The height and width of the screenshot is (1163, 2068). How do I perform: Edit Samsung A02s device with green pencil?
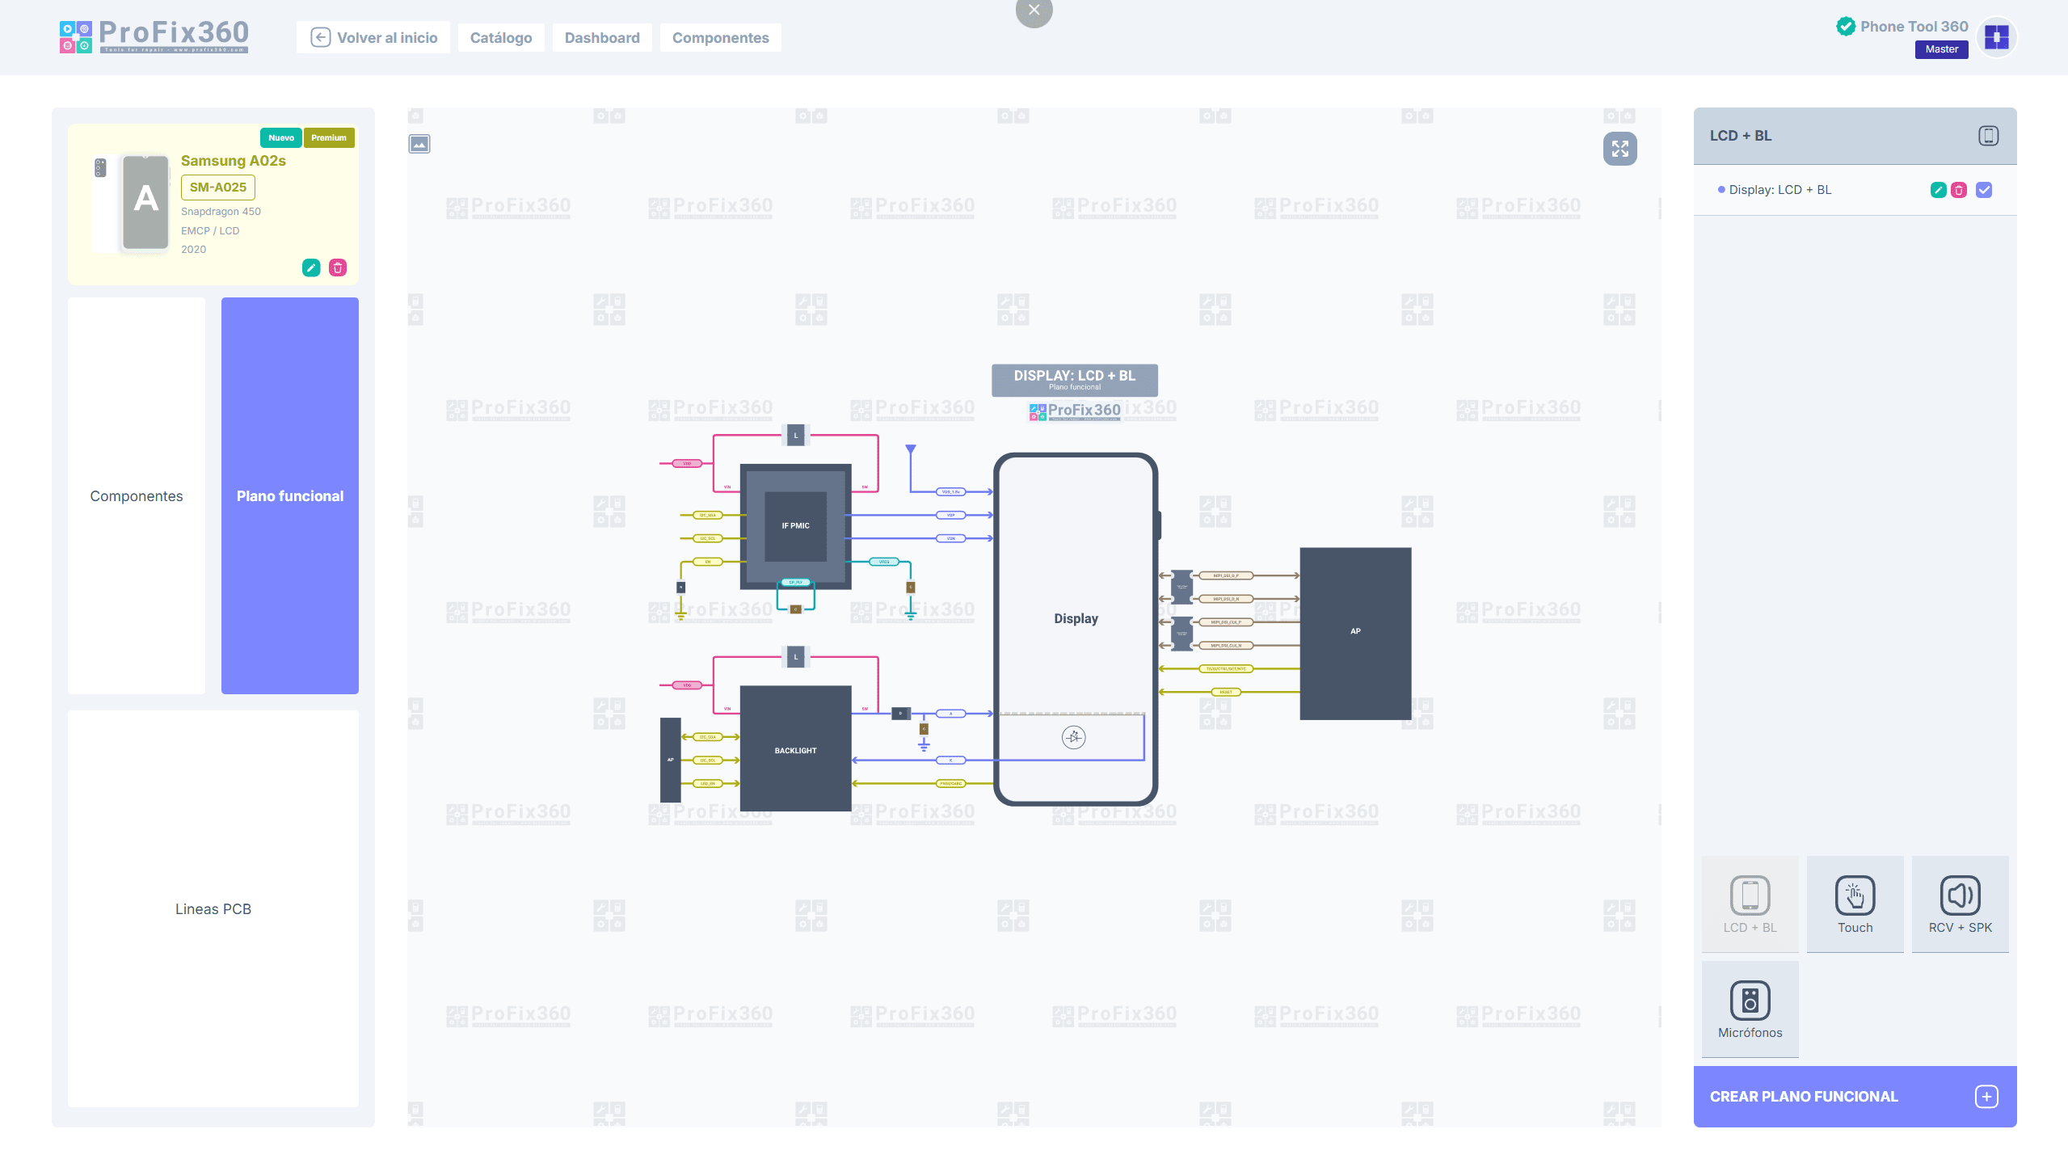[x=311, y=268]
